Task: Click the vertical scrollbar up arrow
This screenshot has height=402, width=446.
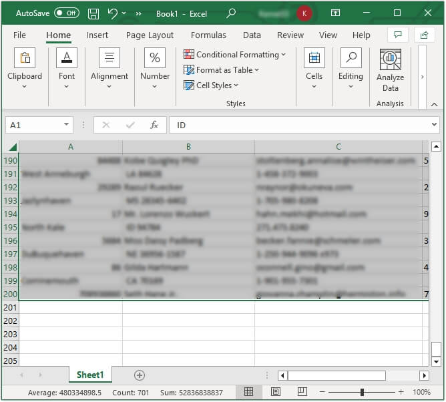Action: click(x=436, y=147)
